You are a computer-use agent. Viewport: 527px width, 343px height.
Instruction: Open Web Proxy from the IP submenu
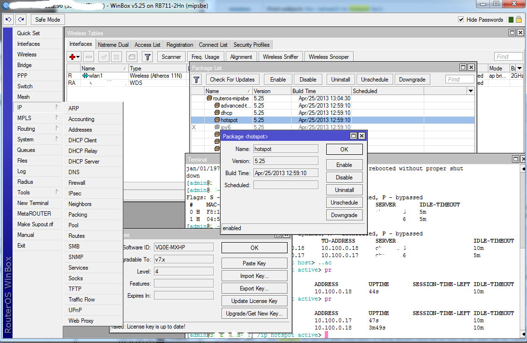coord(81,321)
